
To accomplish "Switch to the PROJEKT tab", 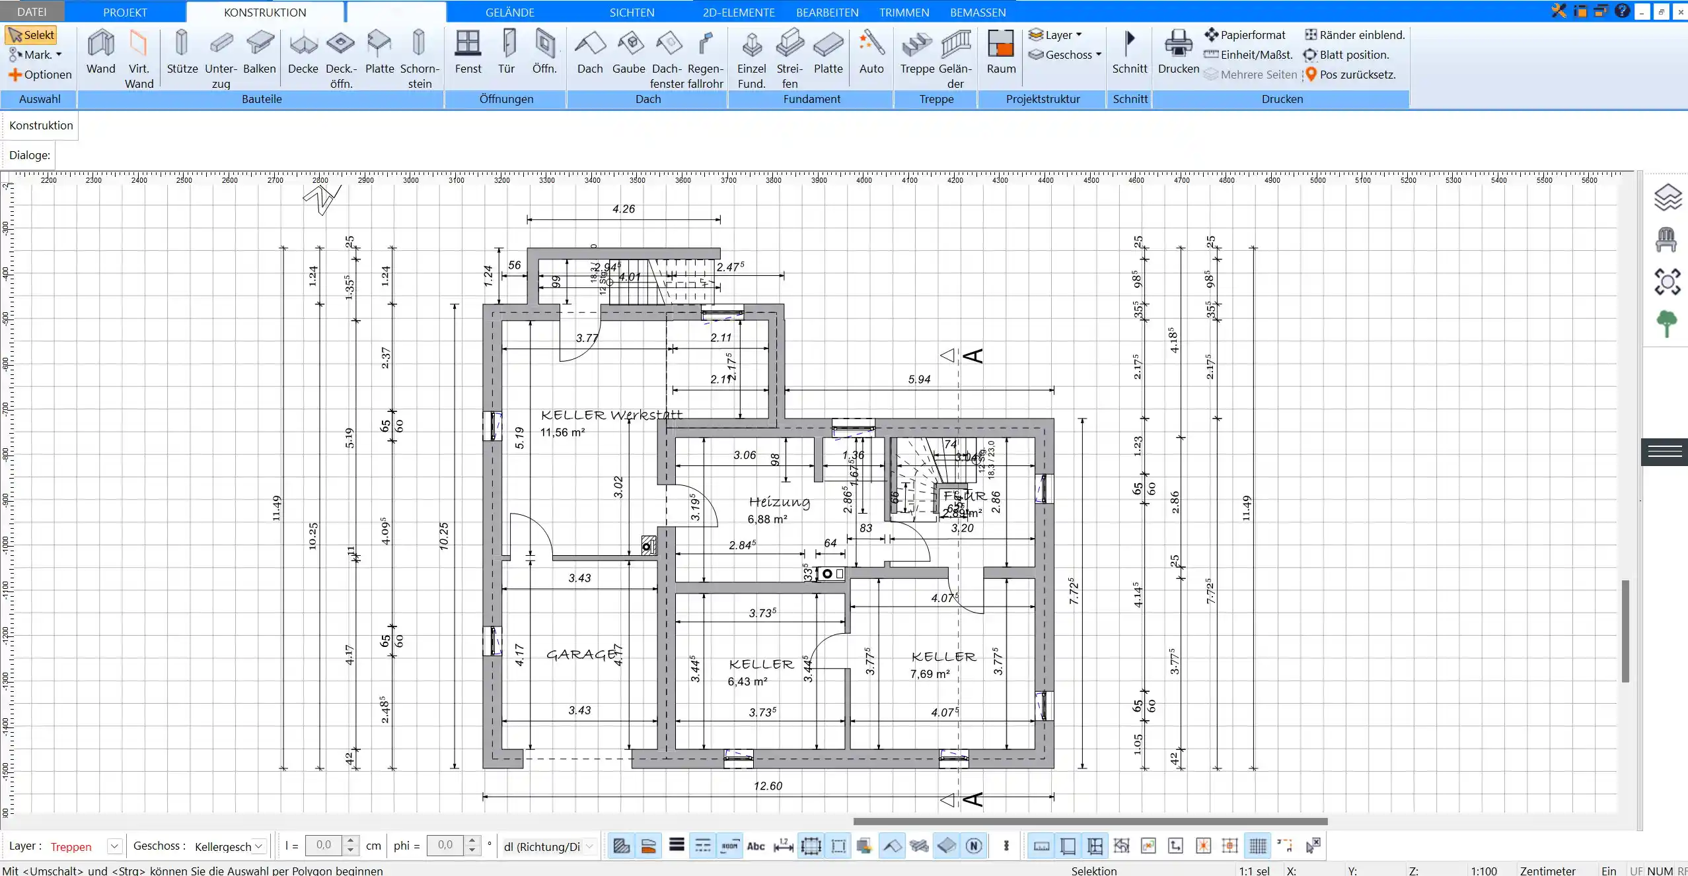I will click(x=125, y=12).
